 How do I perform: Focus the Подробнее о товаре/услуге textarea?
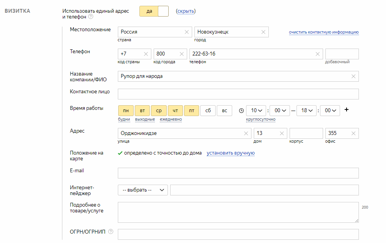[238, 212]
